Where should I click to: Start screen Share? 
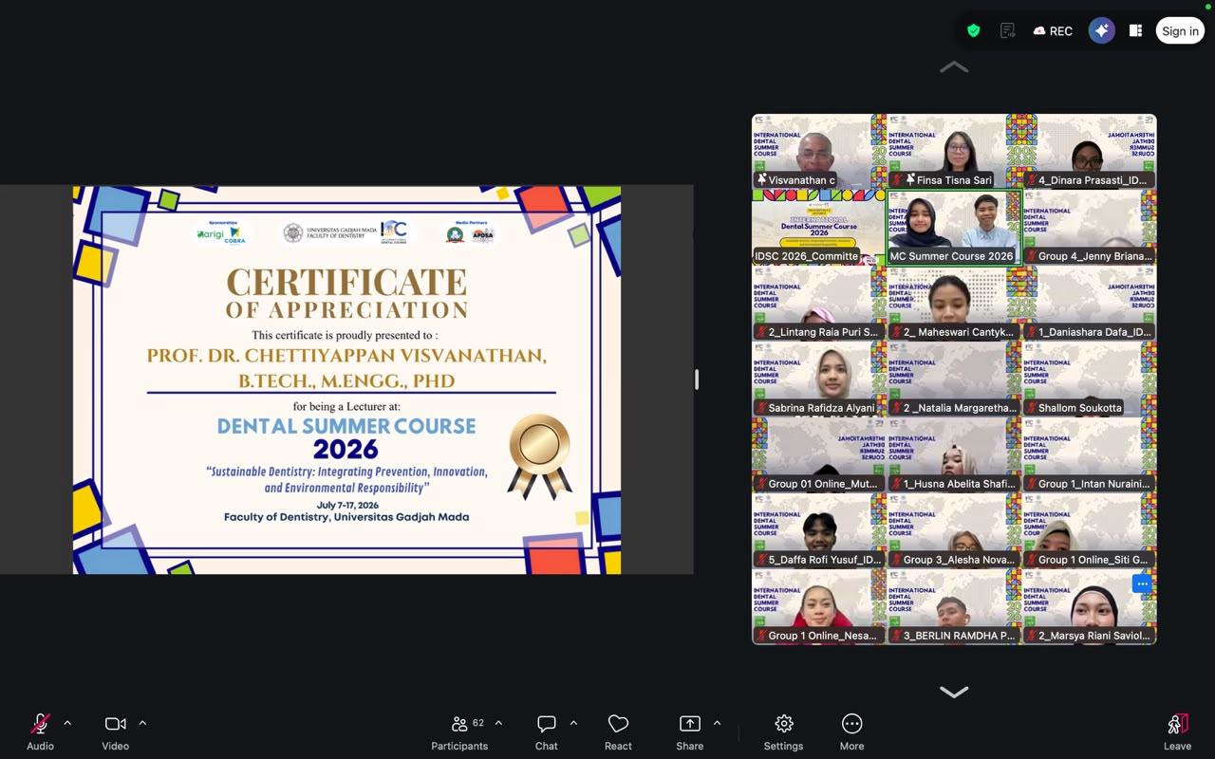pos(690,732)
